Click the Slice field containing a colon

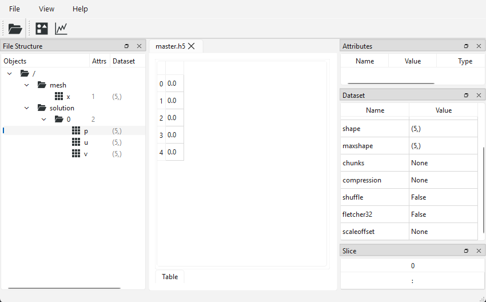pos(413,281)
